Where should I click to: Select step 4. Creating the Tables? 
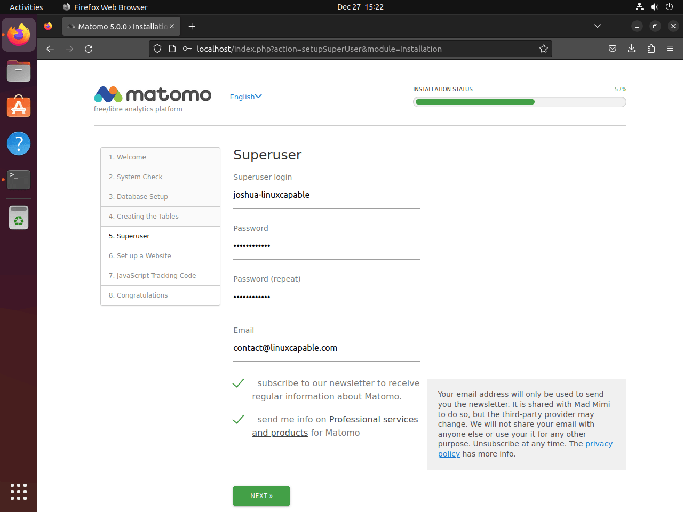[x=160, y=217]
